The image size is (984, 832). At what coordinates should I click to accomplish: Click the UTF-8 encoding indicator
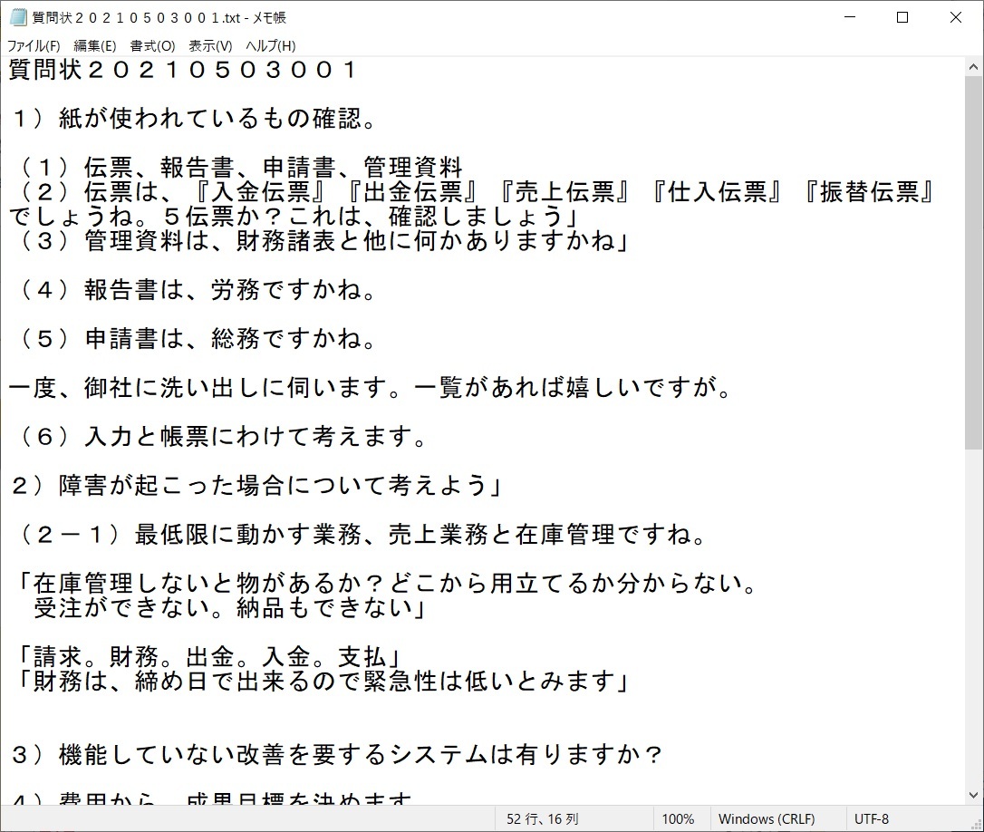pos(872,818)
